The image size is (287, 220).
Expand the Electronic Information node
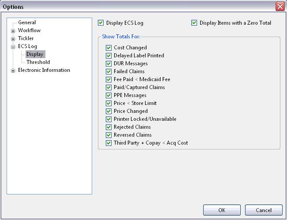click(13, 71)
